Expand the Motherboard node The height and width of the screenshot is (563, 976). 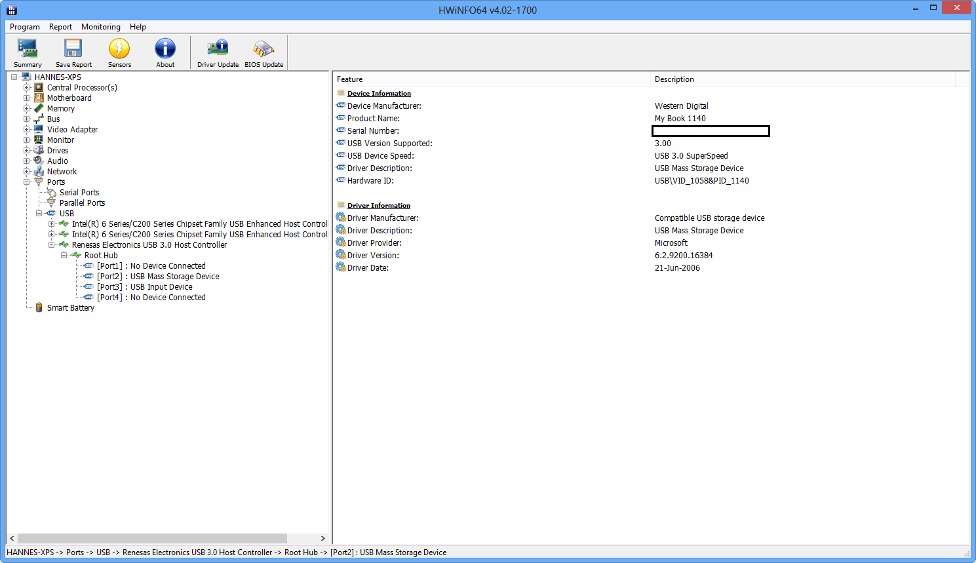(27, 98)
